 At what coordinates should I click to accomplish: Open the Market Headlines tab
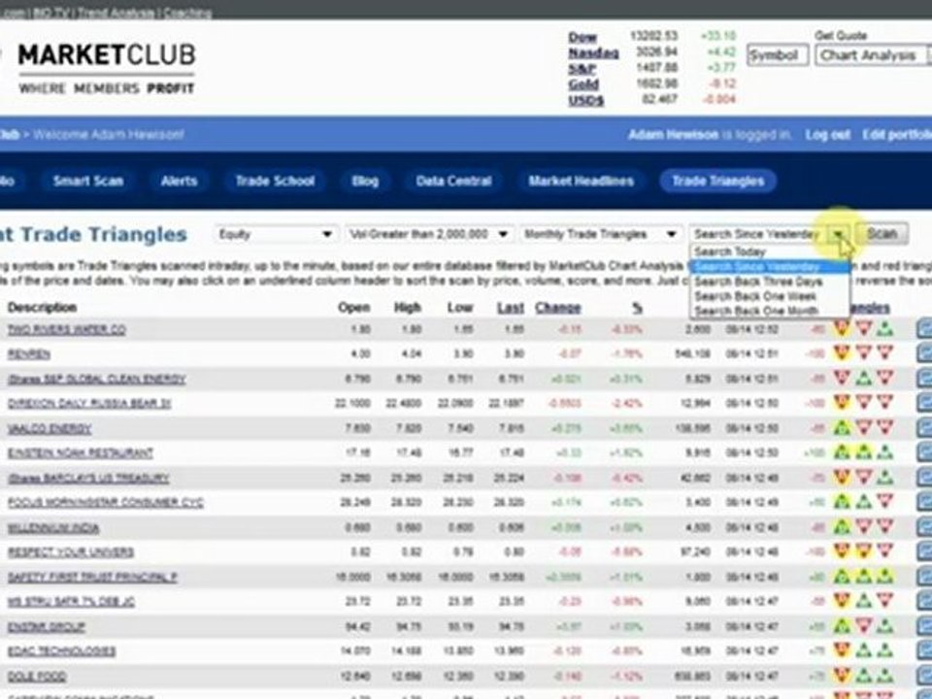pos(581,181)
